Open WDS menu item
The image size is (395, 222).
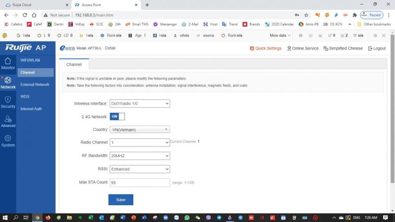(x=25, y=96)
